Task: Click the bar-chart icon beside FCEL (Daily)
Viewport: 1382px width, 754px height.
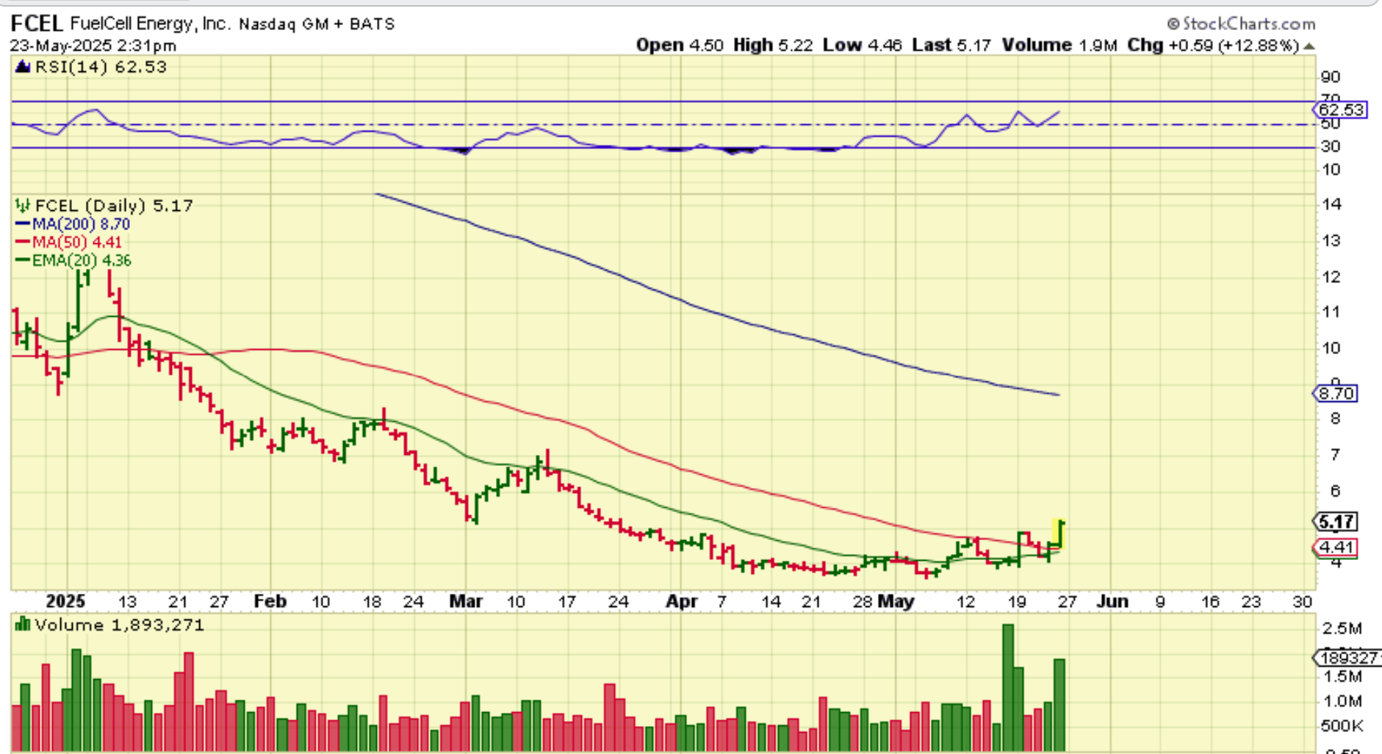Action: [x=23, y=206]
